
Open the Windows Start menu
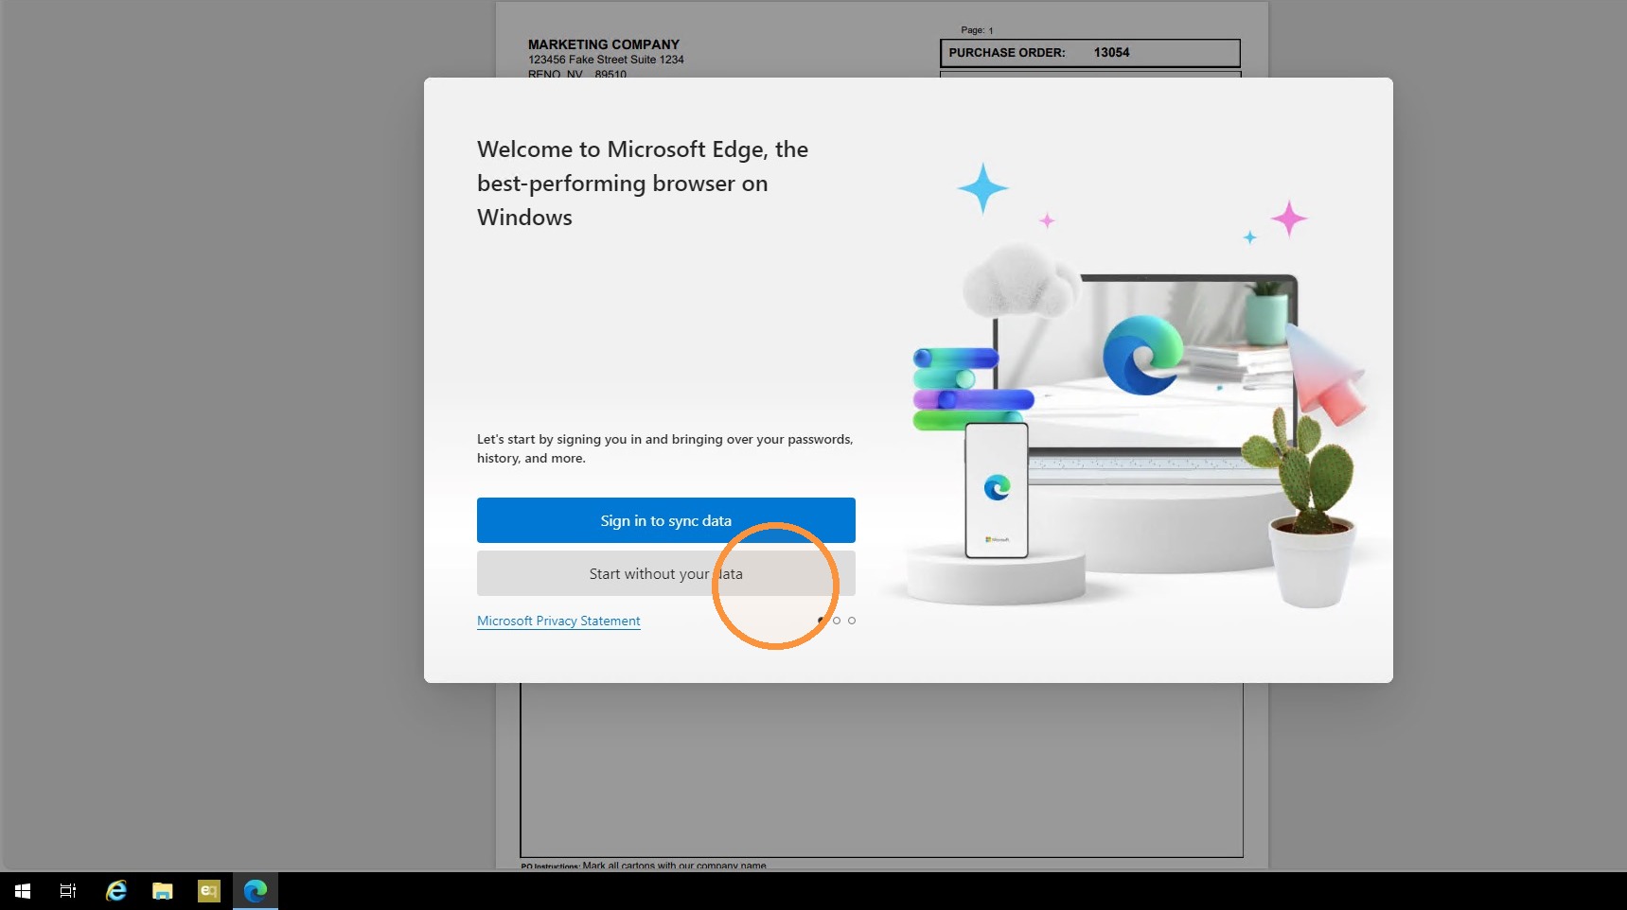(x=23, y=891)
